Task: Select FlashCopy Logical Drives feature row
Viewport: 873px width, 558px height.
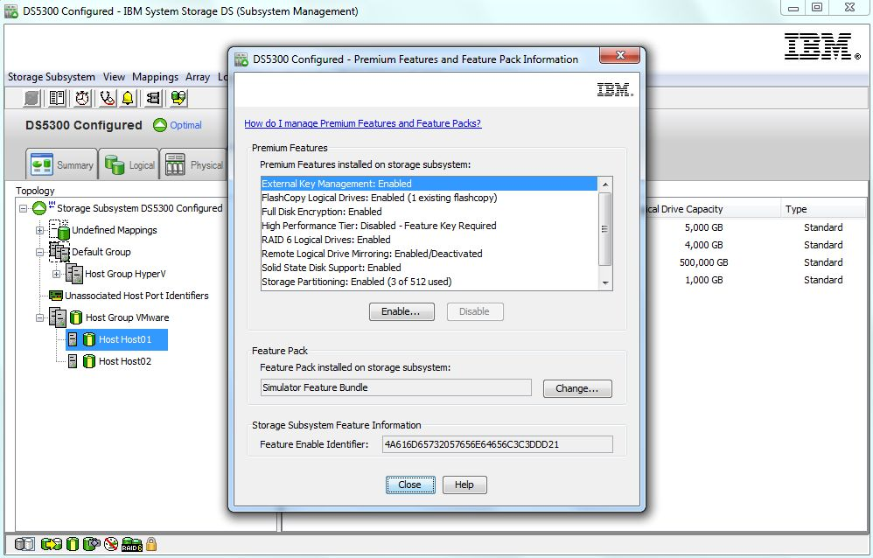Action: (430, 198)
